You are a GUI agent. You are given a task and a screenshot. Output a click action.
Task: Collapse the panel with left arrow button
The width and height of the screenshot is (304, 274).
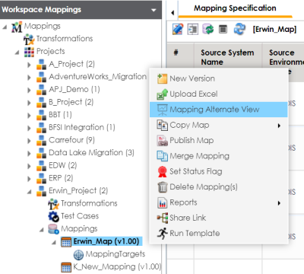pos(173,12)
